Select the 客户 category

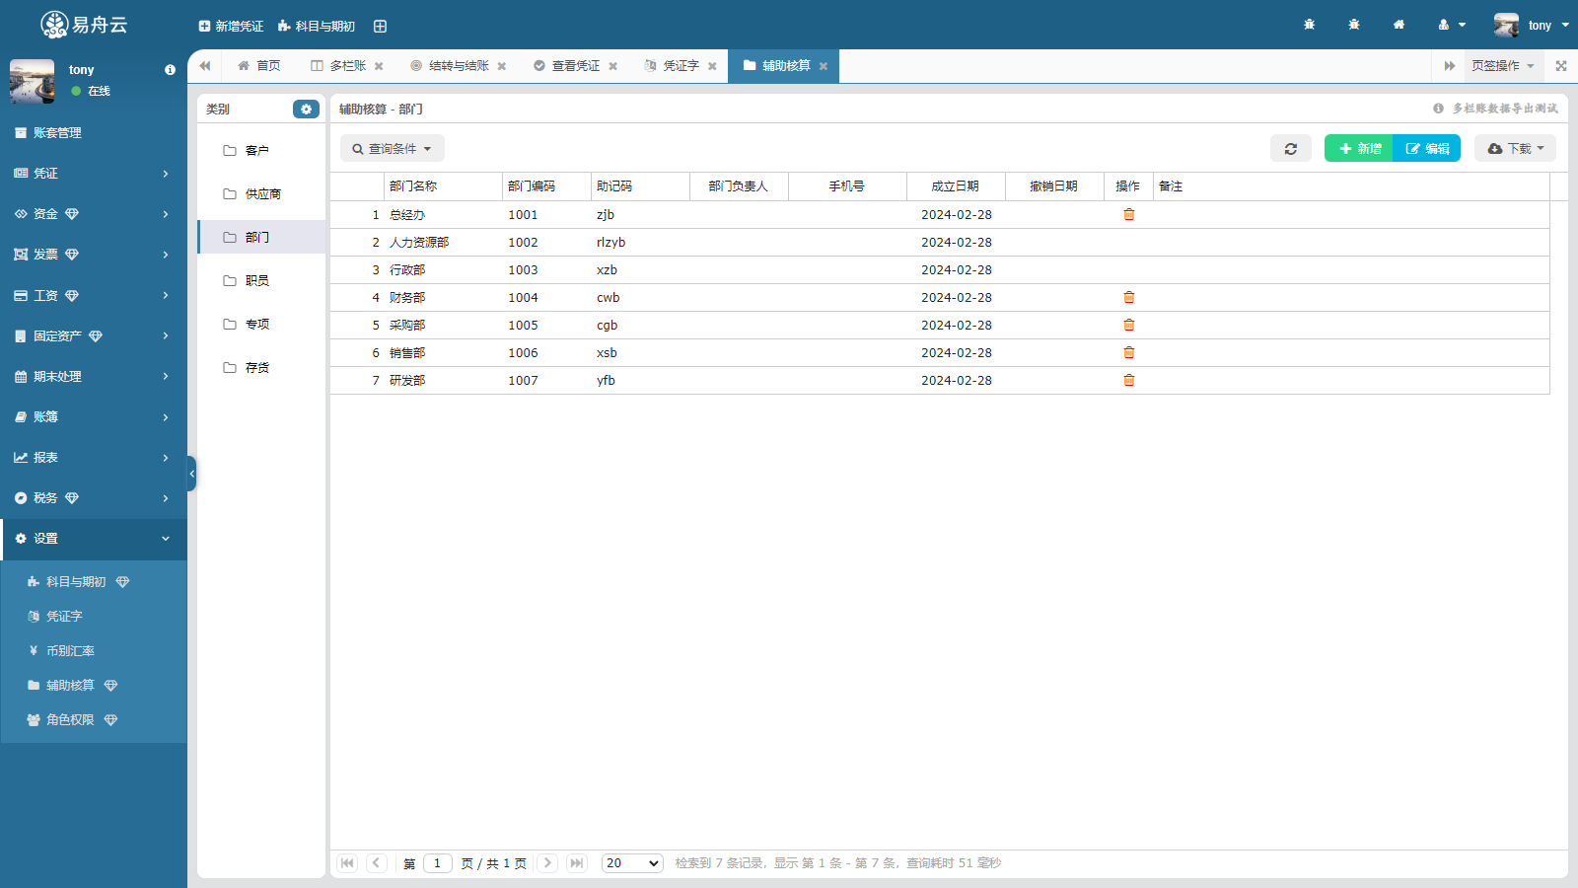tap(261, 151)
